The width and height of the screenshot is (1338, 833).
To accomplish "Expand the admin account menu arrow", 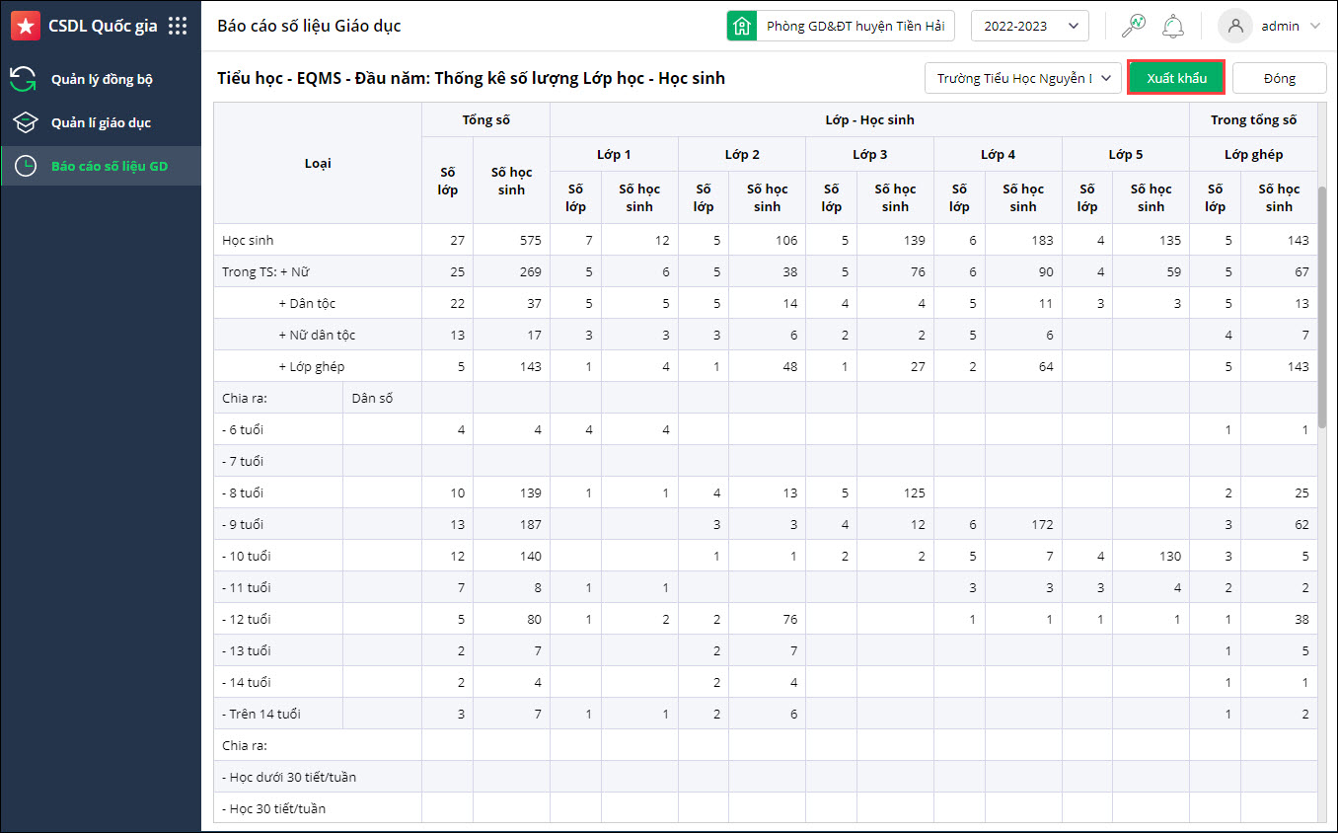I will (x=1314, y=27).
